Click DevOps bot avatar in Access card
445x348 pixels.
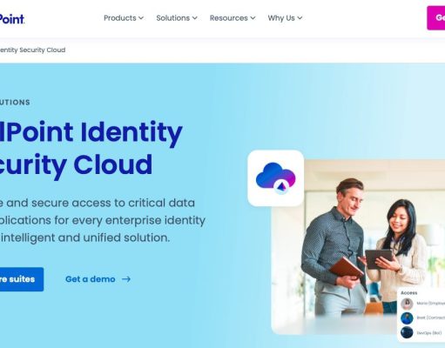click(407, 332)
